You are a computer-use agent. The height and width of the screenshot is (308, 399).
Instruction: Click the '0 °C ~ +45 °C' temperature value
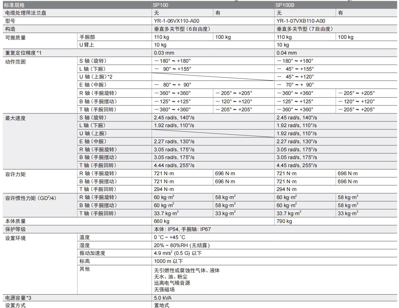[x=170, y=237]
